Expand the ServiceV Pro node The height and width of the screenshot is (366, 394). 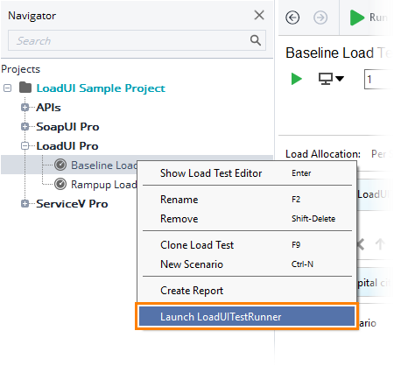(25, 204)
